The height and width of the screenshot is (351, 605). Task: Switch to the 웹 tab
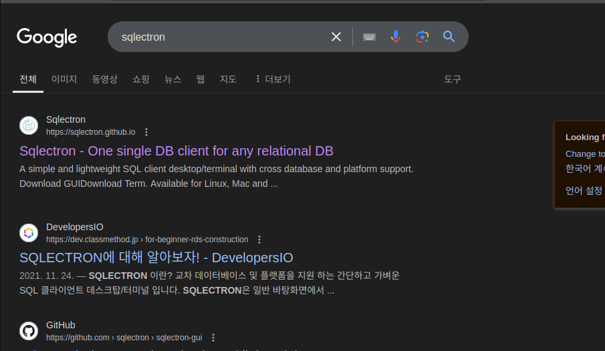pos(201,79)
